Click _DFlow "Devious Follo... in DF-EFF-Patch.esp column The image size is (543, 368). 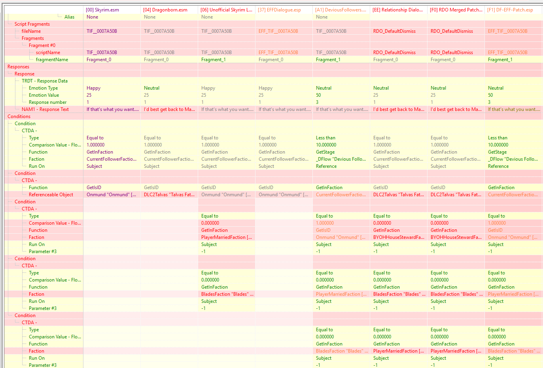pyautogui.click(x=513, y=159)
